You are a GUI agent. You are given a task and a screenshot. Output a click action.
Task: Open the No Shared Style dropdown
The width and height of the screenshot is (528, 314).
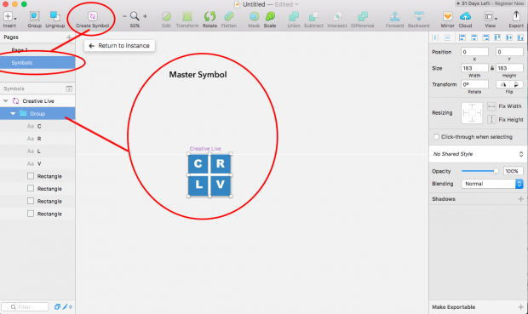478,154
